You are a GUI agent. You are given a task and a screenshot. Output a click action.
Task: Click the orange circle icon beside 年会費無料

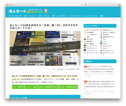click(x=85, y=32)
